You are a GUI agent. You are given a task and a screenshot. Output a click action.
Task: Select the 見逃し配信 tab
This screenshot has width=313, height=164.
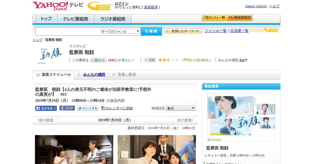click(124, 75)
